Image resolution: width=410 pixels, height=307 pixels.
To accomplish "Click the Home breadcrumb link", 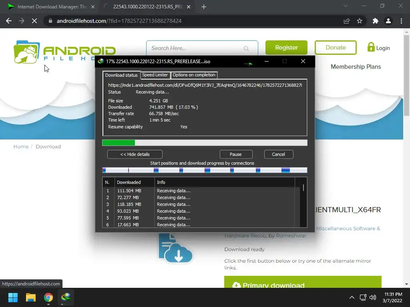I will (21, 147).
